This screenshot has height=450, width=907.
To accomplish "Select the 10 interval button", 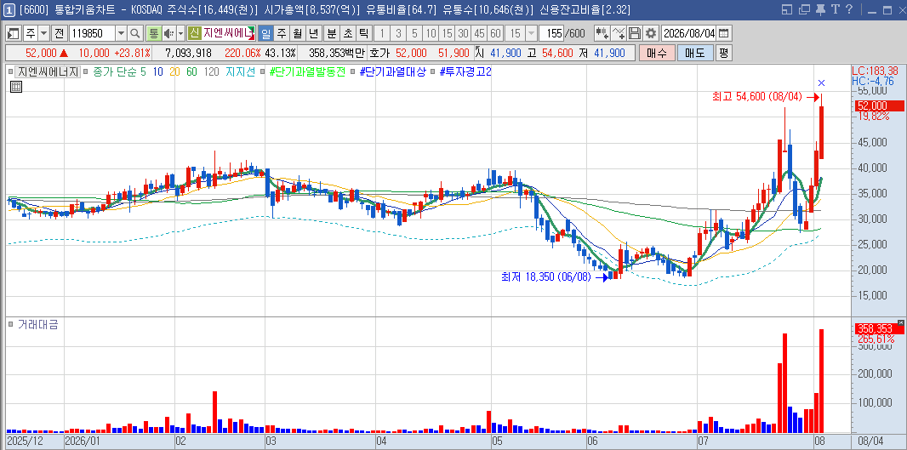I will tap(431, 33).
